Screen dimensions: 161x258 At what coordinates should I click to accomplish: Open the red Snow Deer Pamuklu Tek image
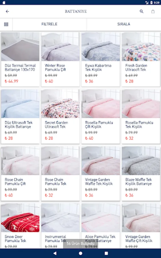(20, 218)
